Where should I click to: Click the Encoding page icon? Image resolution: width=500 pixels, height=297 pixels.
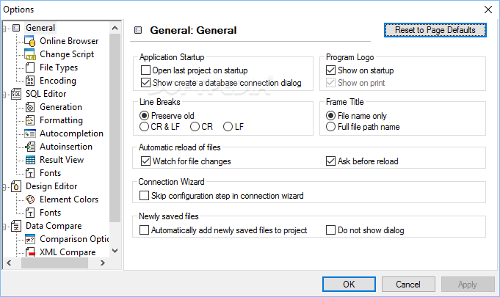[x=30, y=81]
